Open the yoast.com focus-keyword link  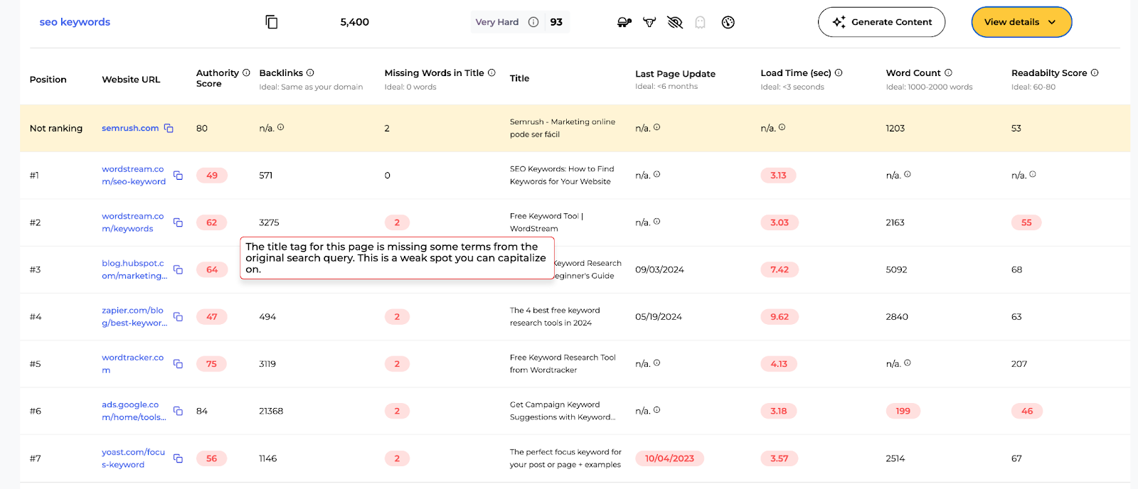(x=132, y=458)
